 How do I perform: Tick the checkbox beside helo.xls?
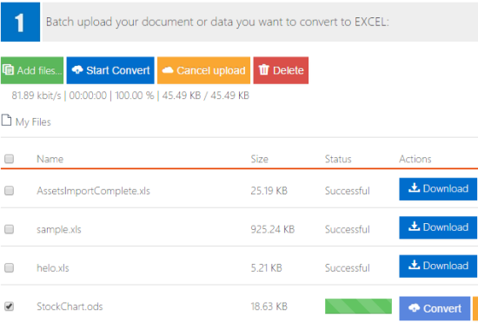pos(10,267)
